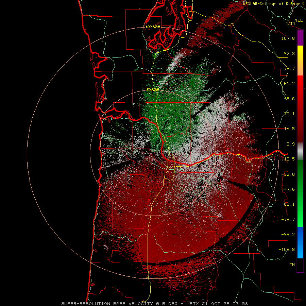Click the -109.8 scale label
The image size is (306, 306).
[x=287, y=250]
